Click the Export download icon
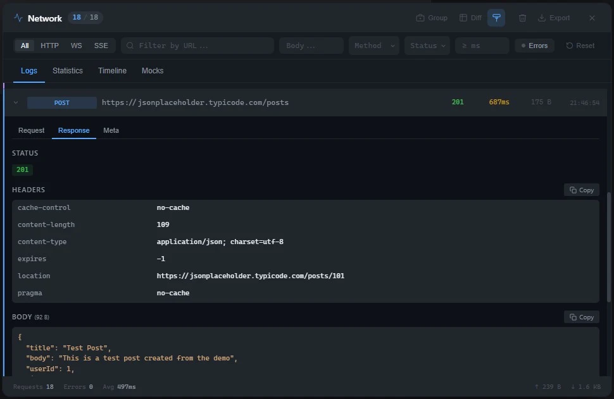Viewport: 614px width, 399px height. [x=542, y=18]
